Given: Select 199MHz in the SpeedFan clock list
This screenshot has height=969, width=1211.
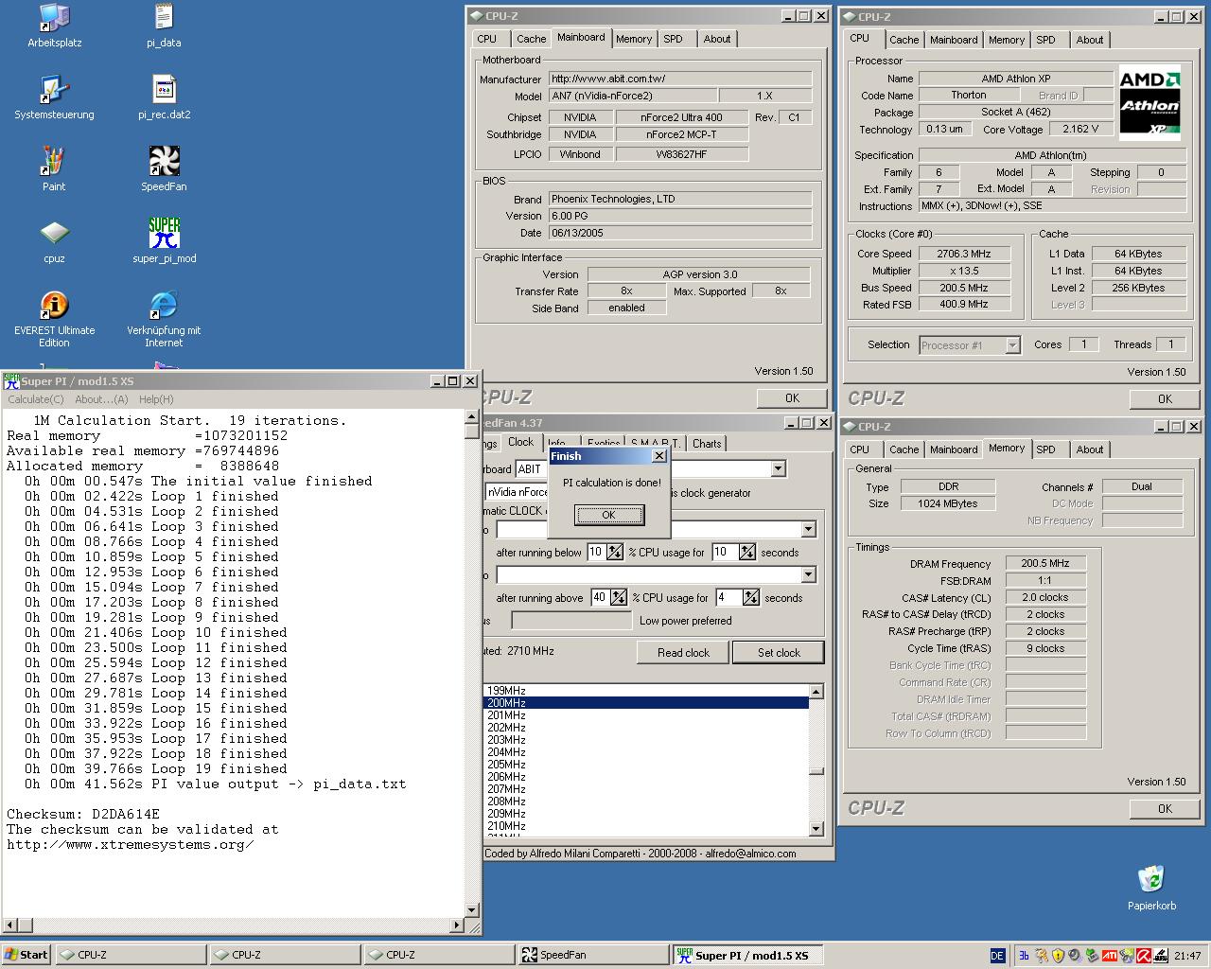Looking at the screenshot, I should tap(646, 691).
